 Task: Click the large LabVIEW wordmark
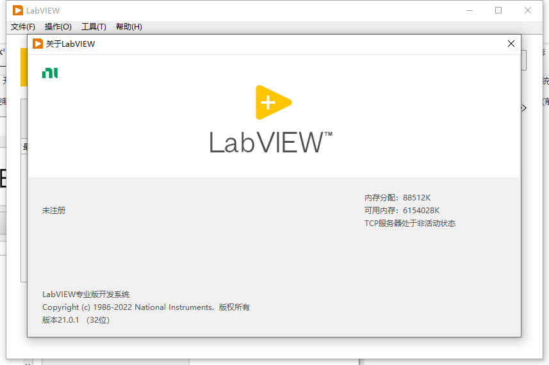click(x=270, y=142)
